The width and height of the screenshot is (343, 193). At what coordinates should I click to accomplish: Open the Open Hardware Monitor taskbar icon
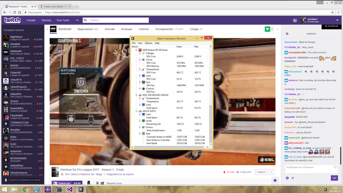(81, 189)
